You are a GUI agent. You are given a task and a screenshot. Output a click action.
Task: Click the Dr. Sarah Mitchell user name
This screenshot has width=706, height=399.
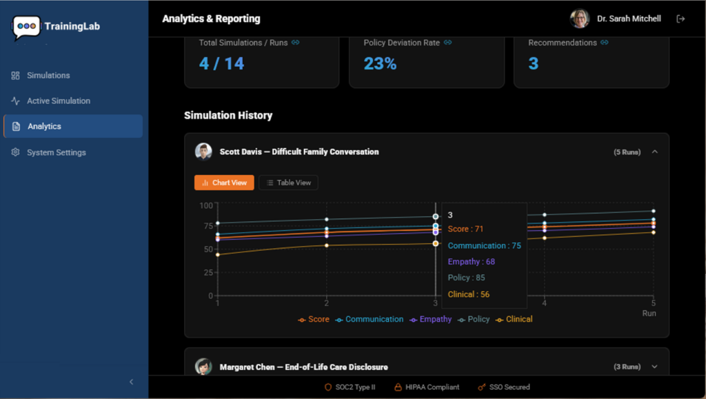click(x=629, y=19)
